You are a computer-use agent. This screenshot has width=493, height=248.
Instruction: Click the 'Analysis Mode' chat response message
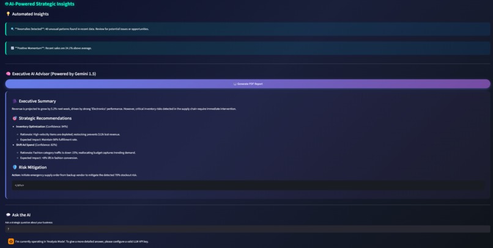click(82, 242)
